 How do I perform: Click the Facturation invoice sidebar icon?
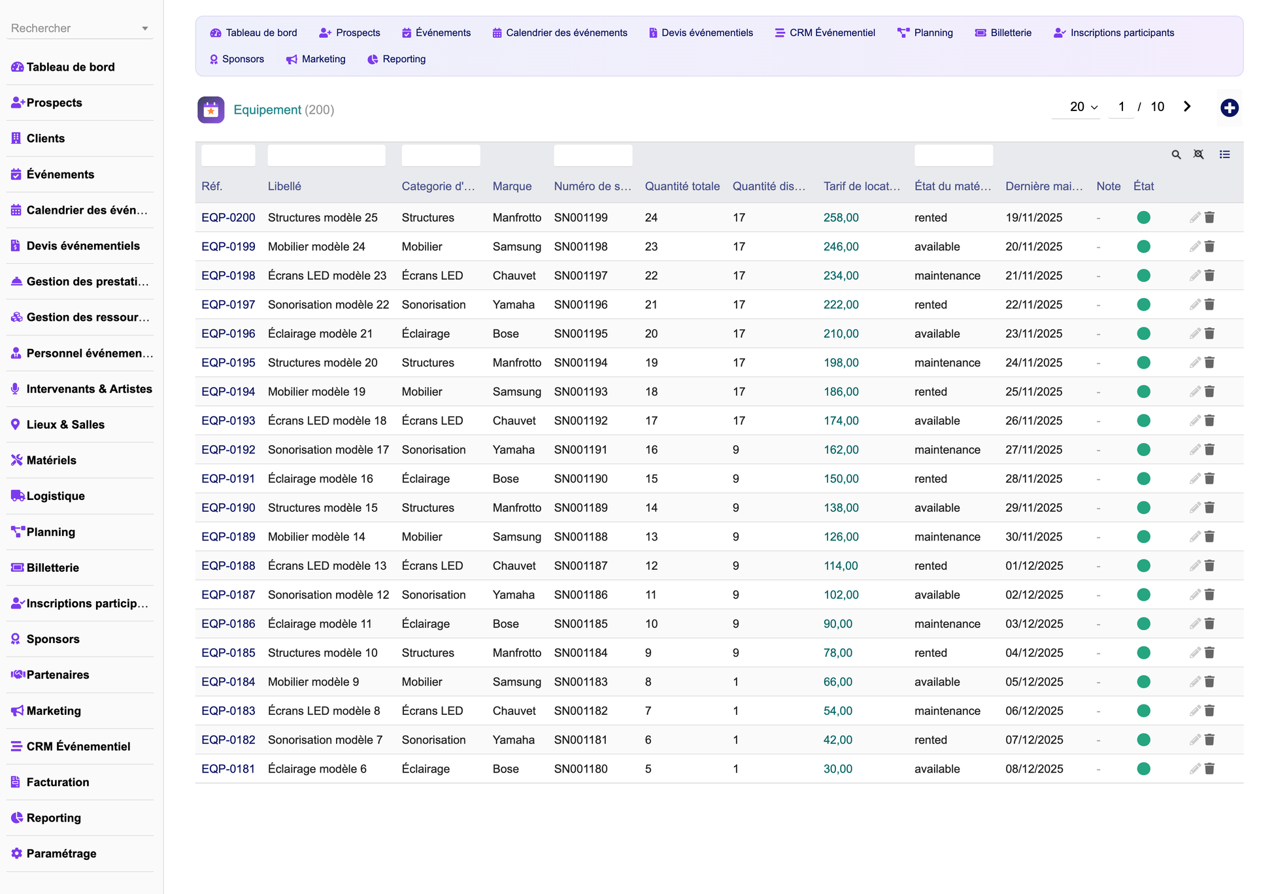(16, 782)
